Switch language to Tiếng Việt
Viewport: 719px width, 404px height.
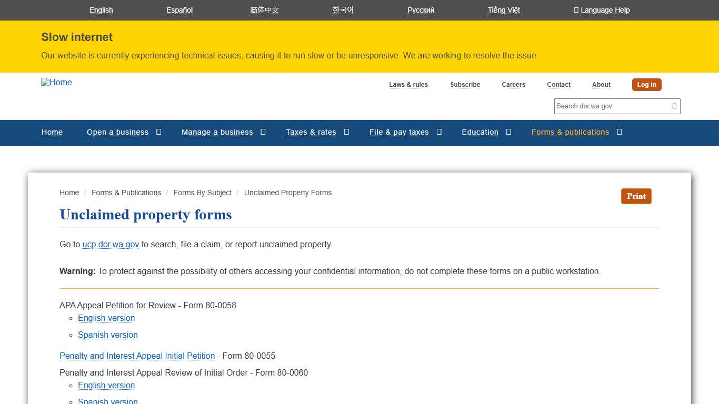pyautogui.click(x=503, y=10)
